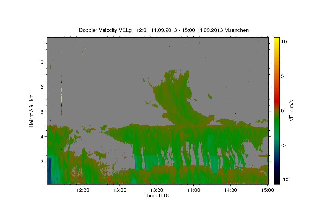Click the 13:30 time tick label
This screenshot has height=221, width=332.
pos(157,190)
